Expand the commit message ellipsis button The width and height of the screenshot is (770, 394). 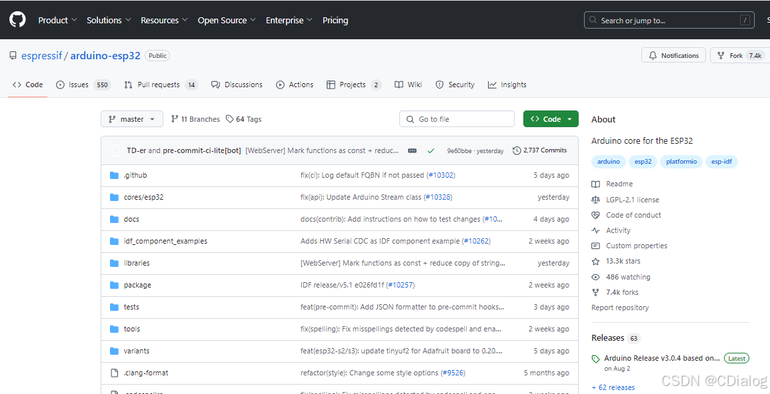click(413, 150)
